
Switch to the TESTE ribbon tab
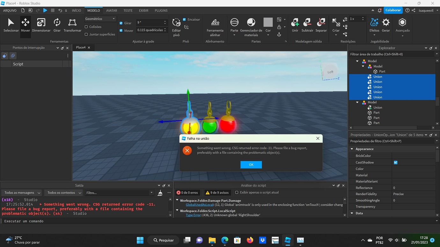click(128, 11)
